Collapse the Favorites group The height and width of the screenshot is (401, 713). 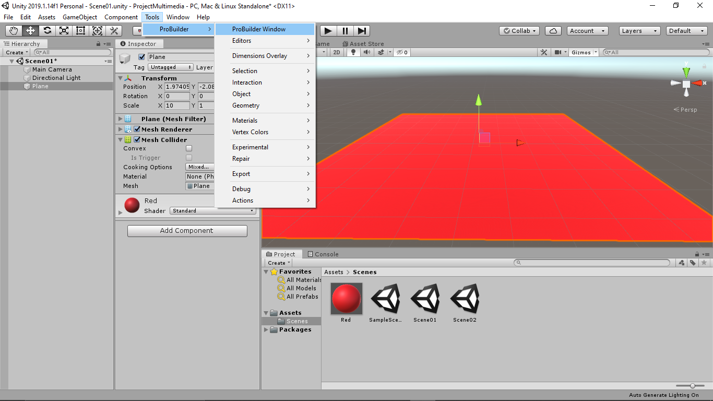click(266, 272)
